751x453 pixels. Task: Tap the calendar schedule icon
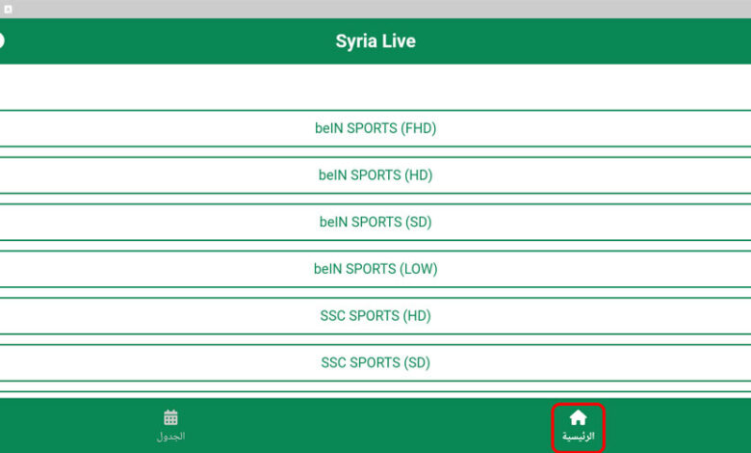pos(170,417)
